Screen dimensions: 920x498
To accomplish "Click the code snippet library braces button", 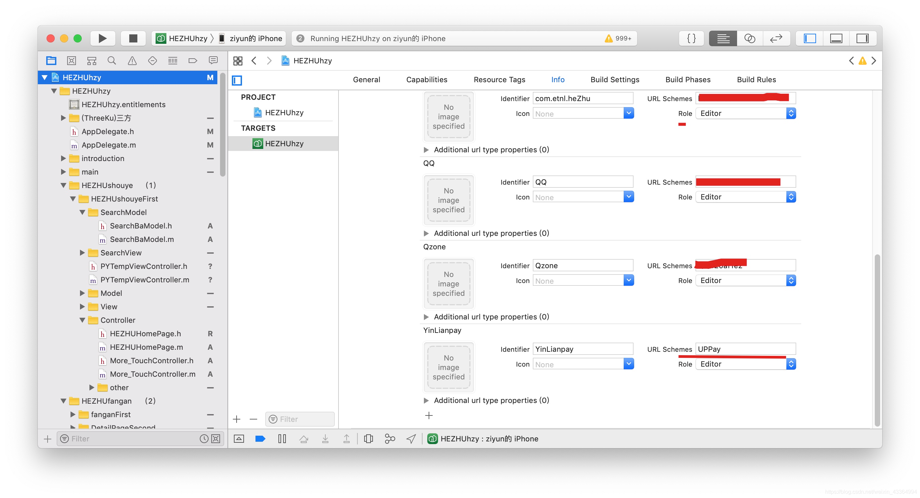I will [692, 38].
